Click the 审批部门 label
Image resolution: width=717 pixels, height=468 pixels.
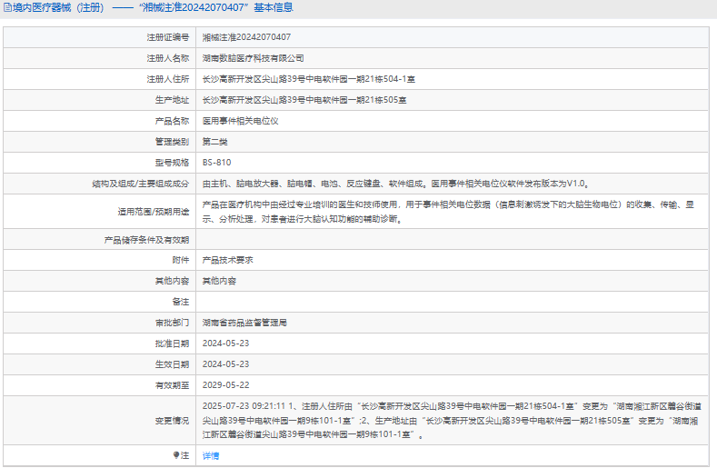(x=172, y=323)
